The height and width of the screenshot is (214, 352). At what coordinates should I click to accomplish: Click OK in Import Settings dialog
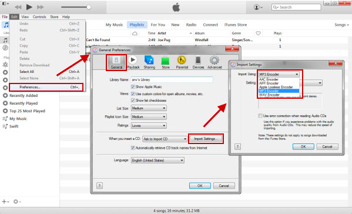tap(303, 146)
